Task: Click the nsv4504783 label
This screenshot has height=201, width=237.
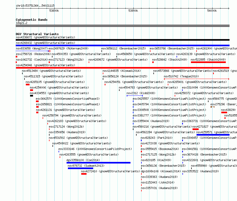Action: coord(148,87)
